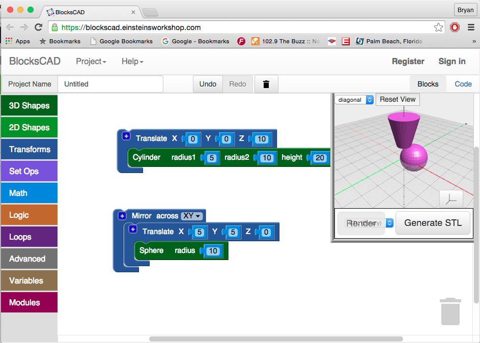Open the Help menu
This screenshot has height=343, width=480.
(x=132, y=62)
